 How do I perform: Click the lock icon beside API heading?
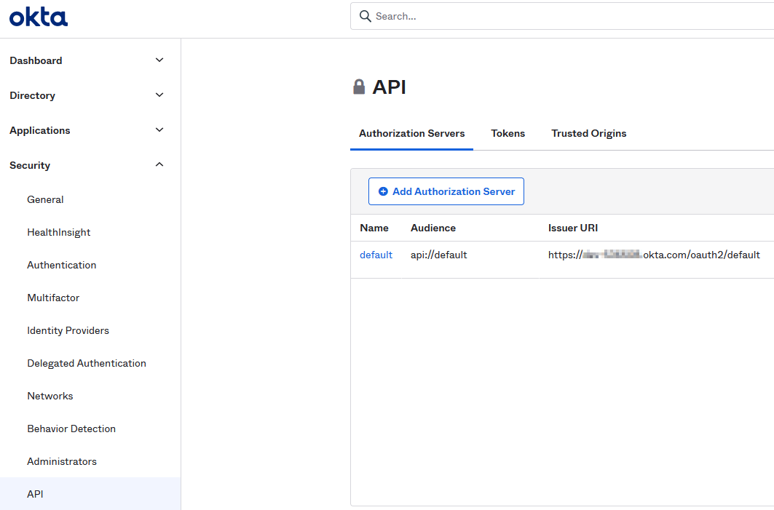(359, 87)
